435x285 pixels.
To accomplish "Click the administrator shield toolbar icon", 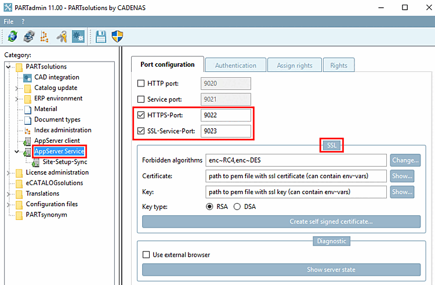I will coord(117,37).
